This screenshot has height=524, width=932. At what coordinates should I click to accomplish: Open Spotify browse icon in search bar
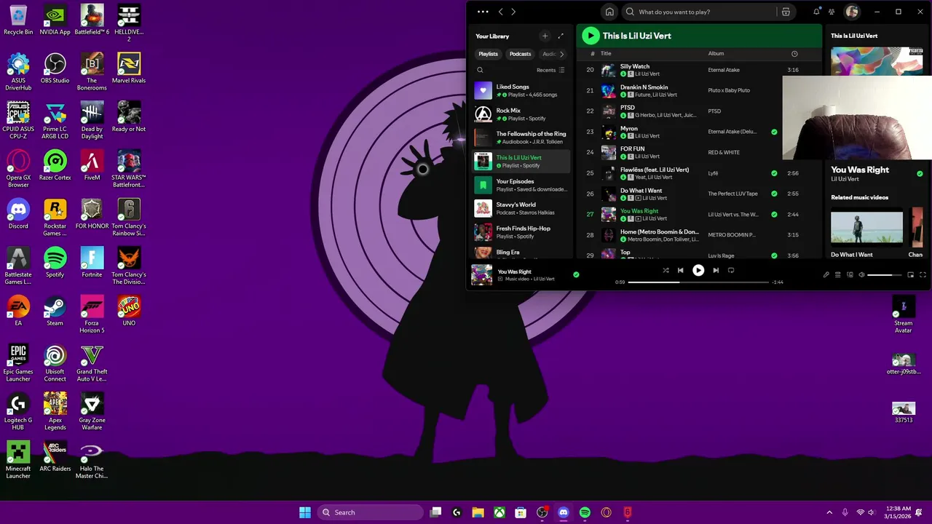tap(786, 12)
